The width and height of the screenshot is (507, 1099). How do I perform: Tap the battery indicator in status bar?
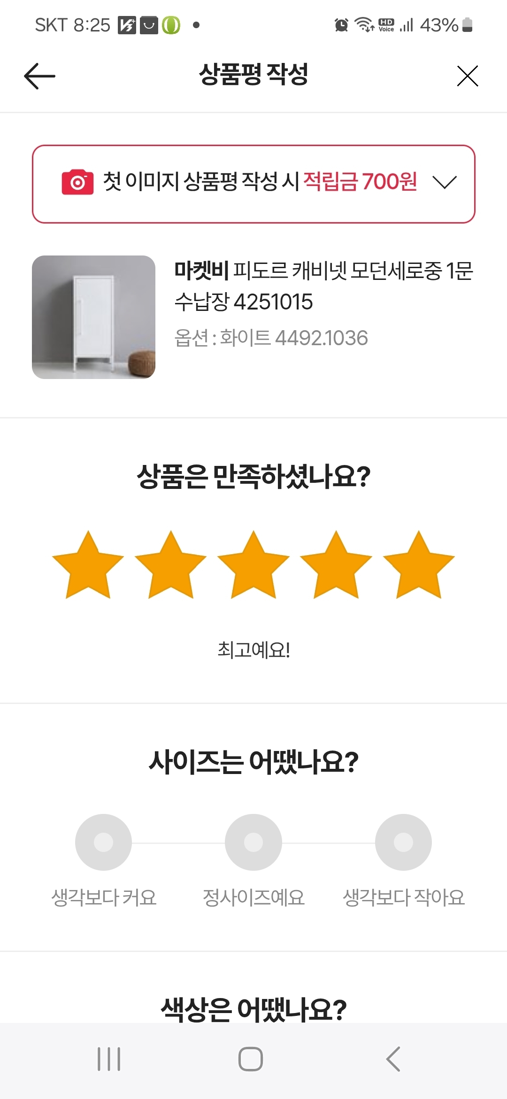point(467,25)
